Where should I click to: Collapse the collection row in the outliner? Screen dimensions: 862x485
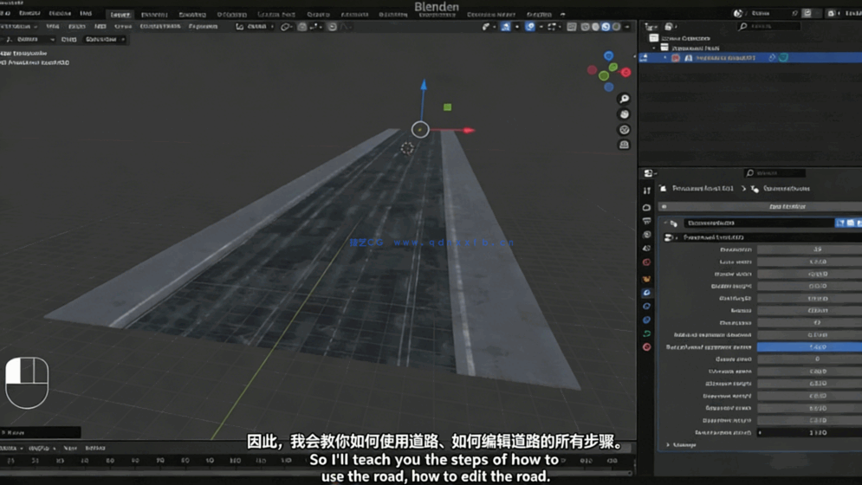654,48
